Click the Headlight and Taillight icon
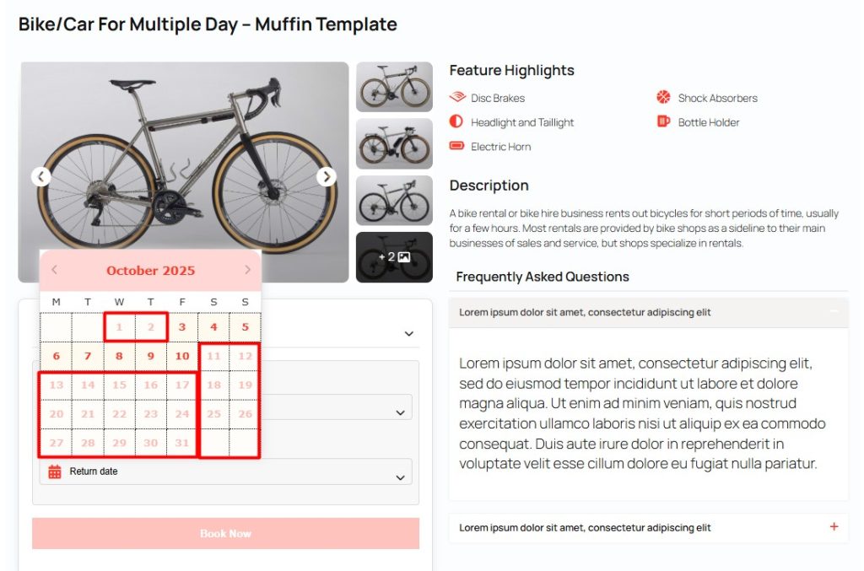Screen dimensions: 864x571 click(x=456, y=121)
